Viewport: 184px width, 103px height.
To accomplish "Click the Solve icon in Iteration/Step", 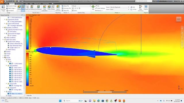I will [73, 11].
